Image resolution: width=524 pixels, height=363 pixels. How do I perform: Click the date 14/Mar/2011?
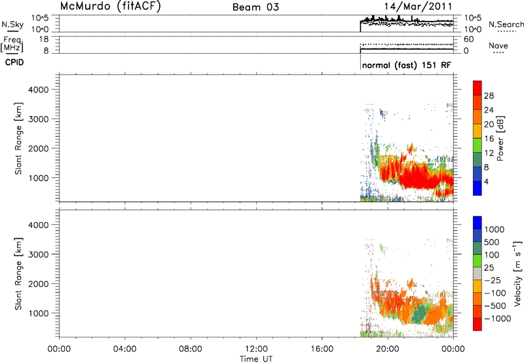tap(418, 7)
